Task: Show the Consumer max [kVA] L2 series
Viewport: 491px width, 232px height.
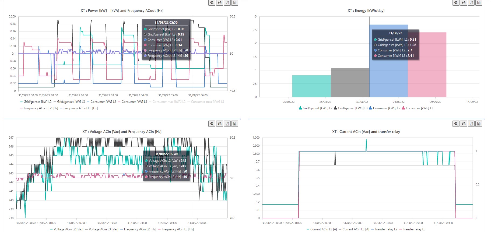Action: pos(167,102)
